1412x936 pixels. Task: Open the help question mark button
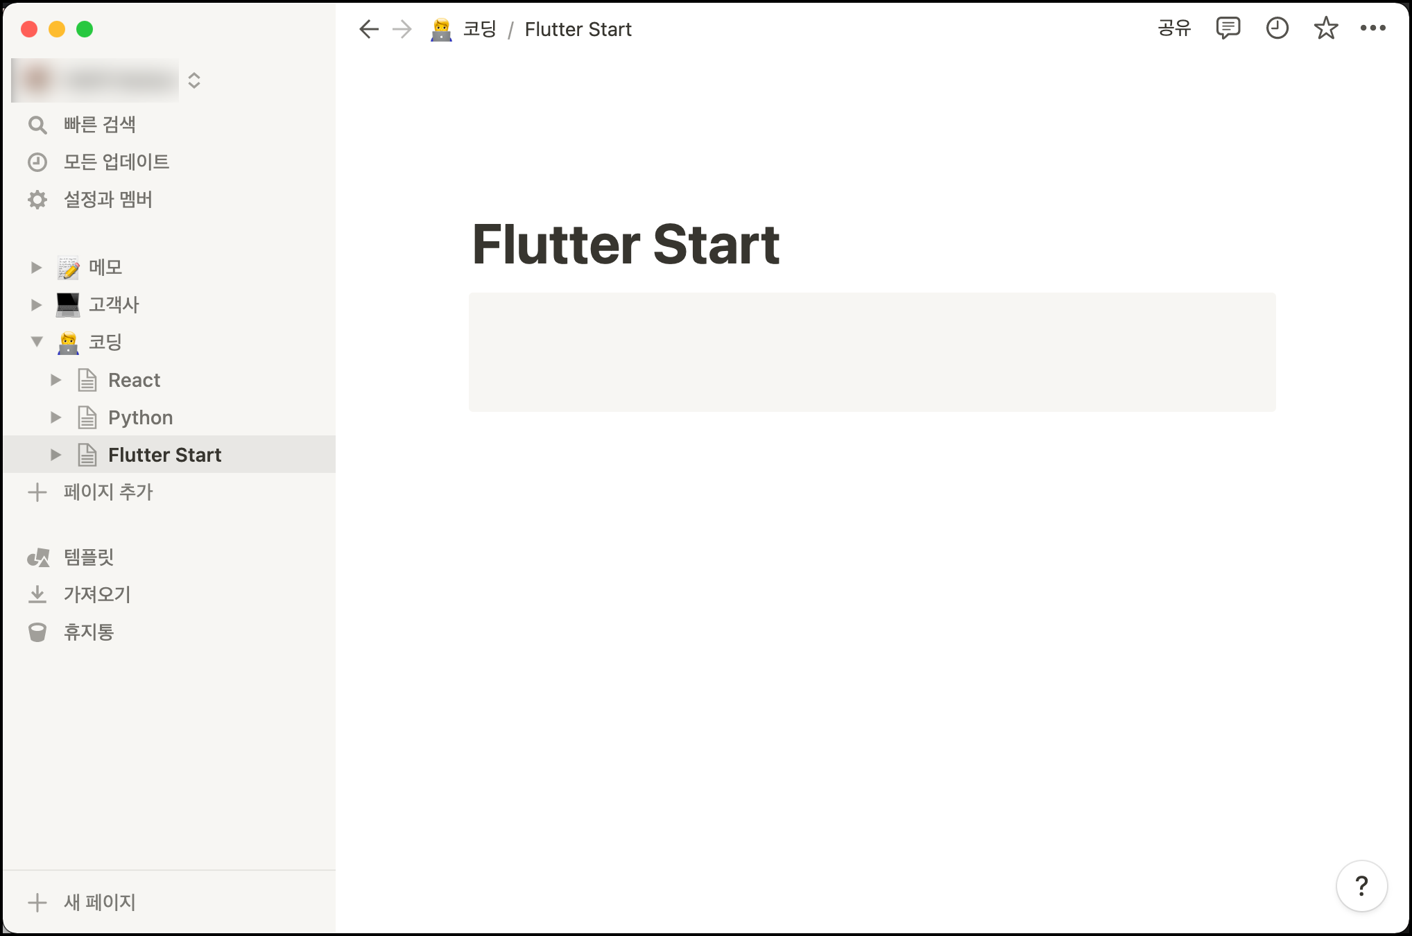coord(1361,885)
